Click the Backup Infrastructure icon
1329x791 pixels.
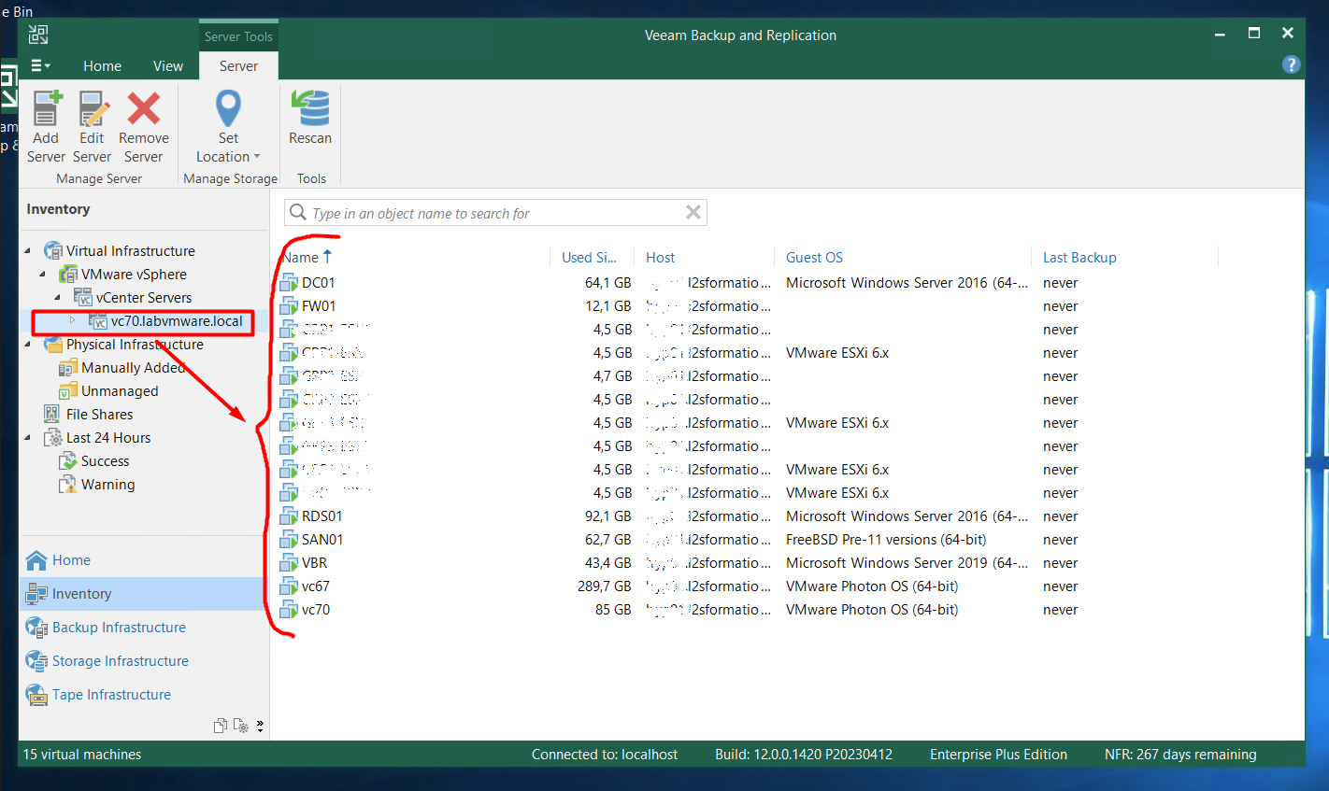(36, 628)
